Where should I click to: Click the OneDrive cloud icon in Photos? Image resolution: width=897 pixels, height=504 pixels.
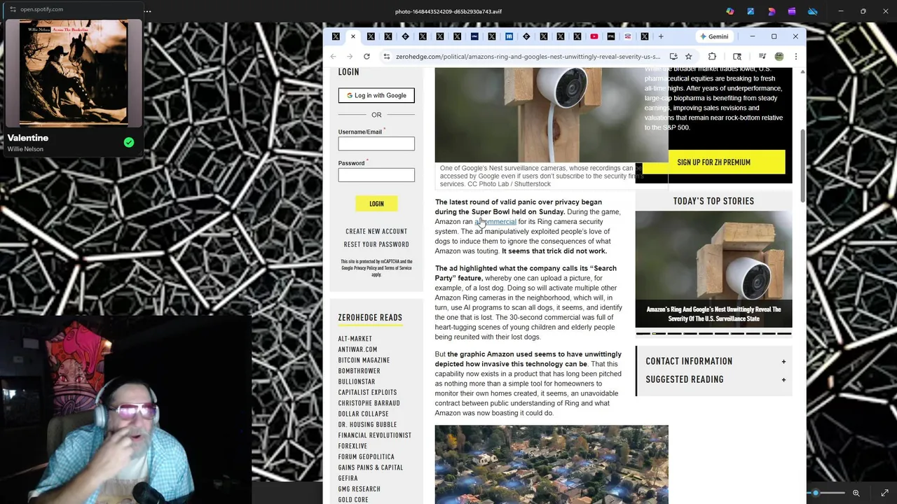[813, 11]
